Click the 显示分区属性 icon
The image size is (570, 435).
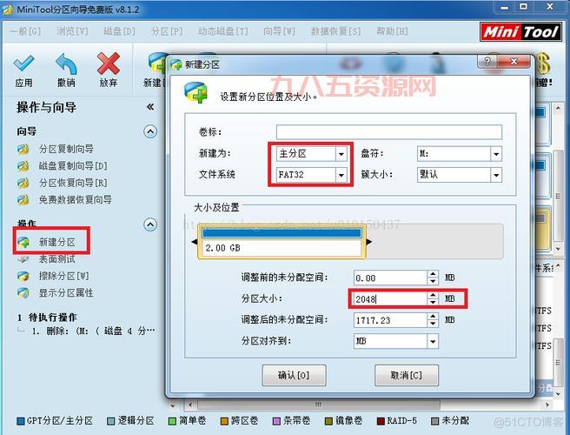tap(23, 292)
